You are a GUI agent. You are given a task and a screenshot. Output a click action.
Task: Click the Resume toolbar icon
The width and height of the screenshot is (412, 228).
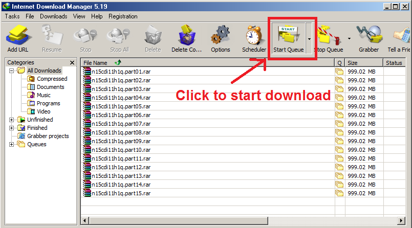click(x=52, y=35)
